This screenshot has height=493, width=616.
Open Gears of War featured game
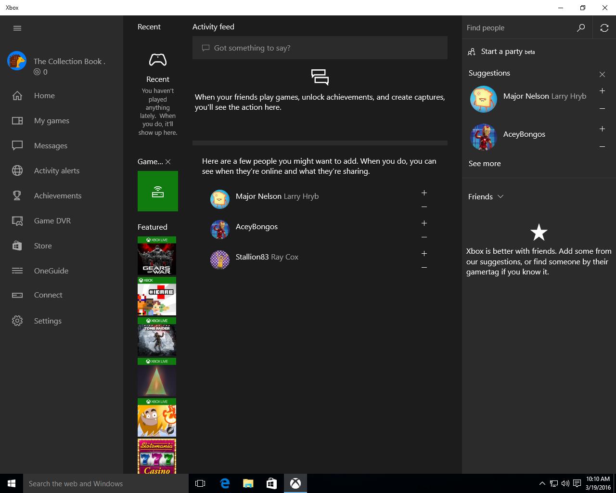point(157,256)
